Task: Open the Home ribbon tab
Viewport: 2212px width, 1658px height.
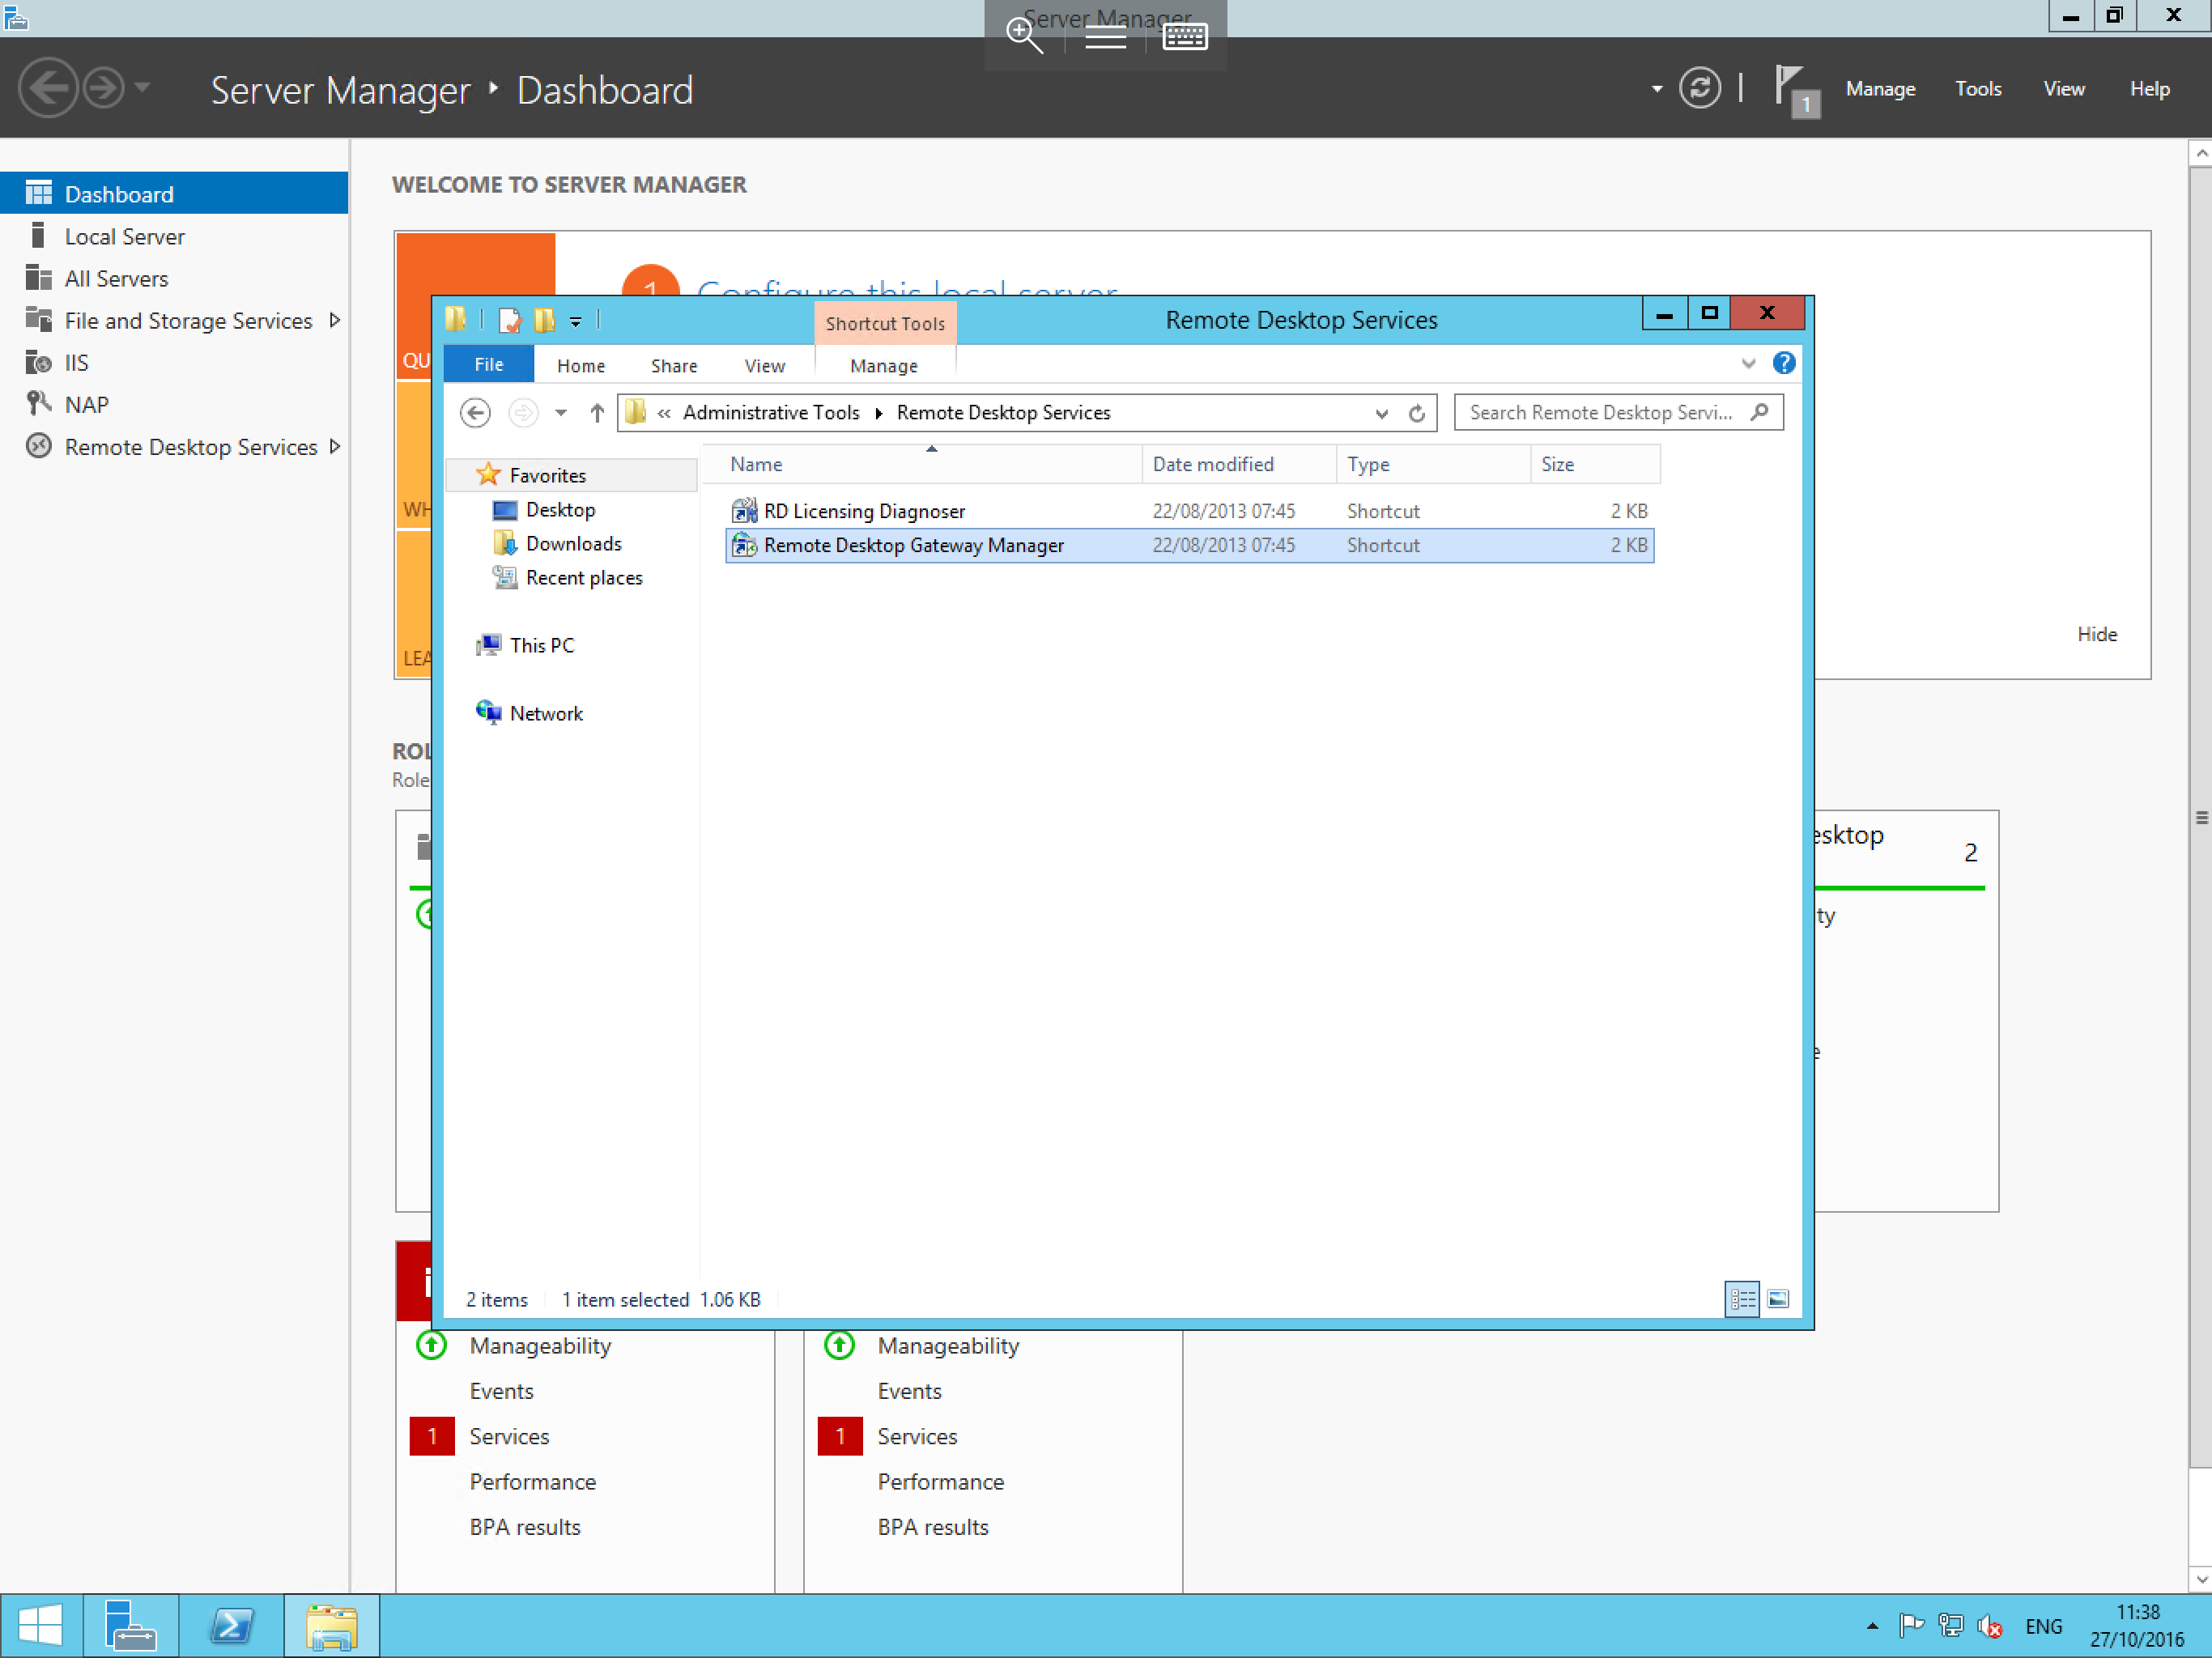Action: pos(581,365)
